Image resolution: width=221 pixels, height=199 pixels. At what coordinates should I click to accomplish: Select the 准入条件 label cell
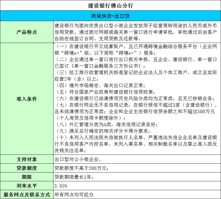(27, 99)
